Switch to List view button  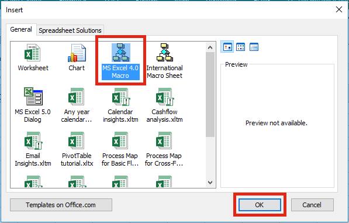(241, 47)
